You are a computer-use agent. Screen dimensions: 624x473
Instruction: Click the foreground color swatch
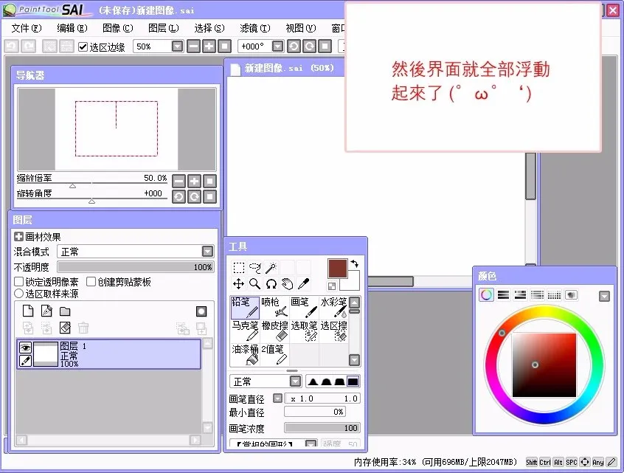coord(338,266)
